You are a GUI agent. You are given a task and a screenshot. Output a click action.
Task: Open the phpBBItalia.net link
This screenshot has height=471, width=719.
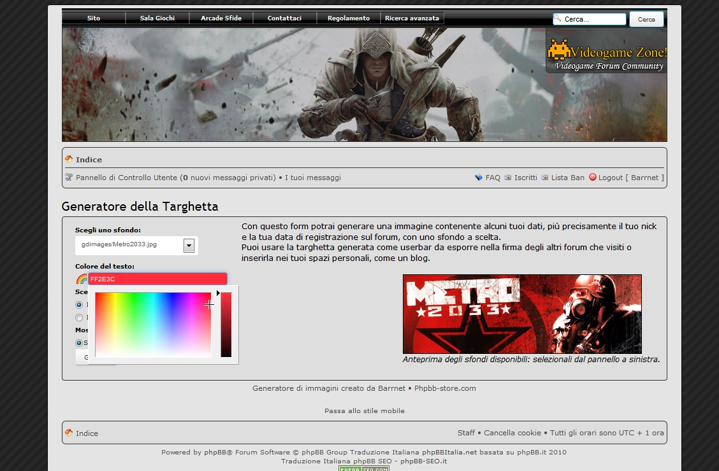tap(449, 453)
